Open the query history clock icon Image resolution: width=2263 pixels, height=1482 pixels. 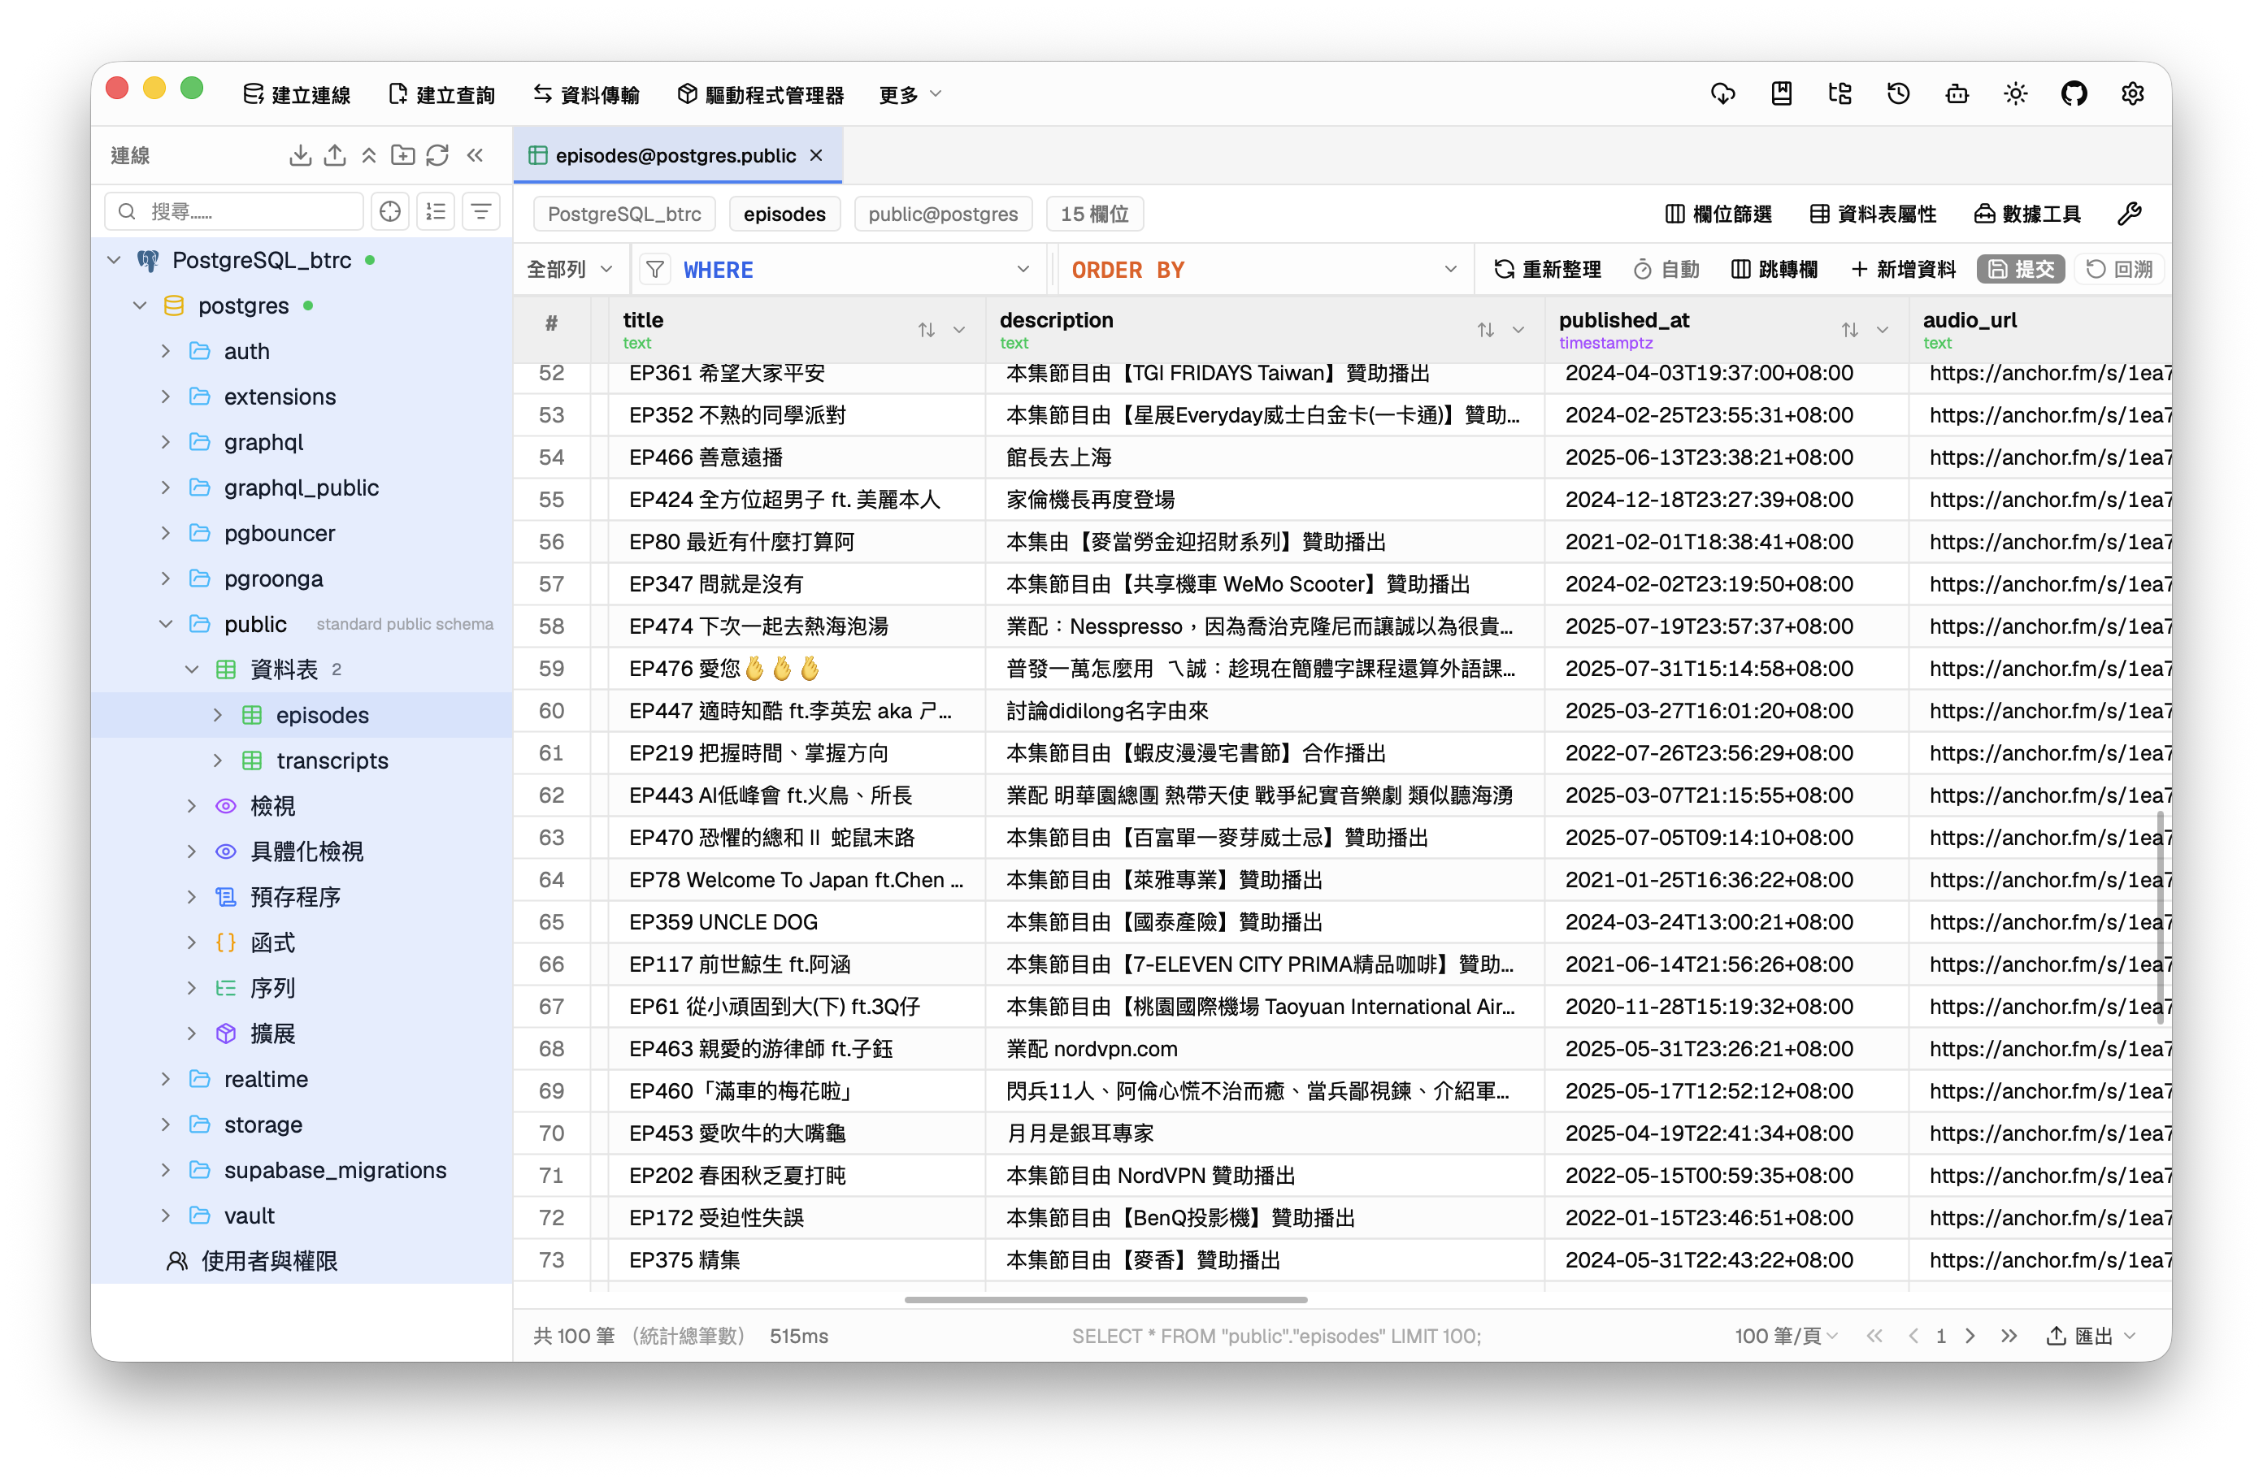(1898, 93)
